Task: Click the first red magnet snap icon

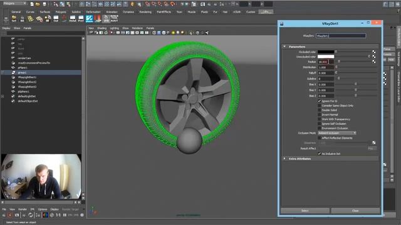Action: (148, 4)
